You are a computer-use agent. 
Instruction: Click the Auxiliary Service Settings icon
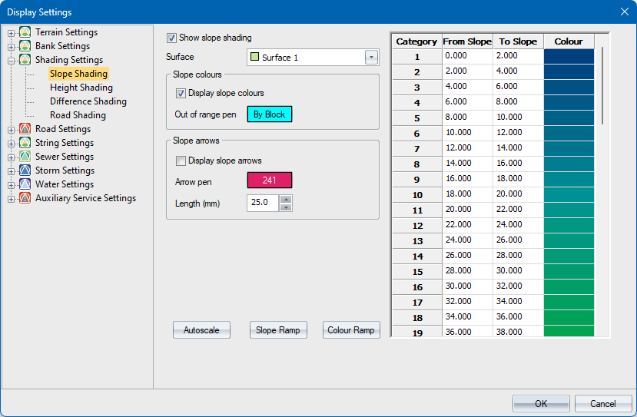pos(25,198)
